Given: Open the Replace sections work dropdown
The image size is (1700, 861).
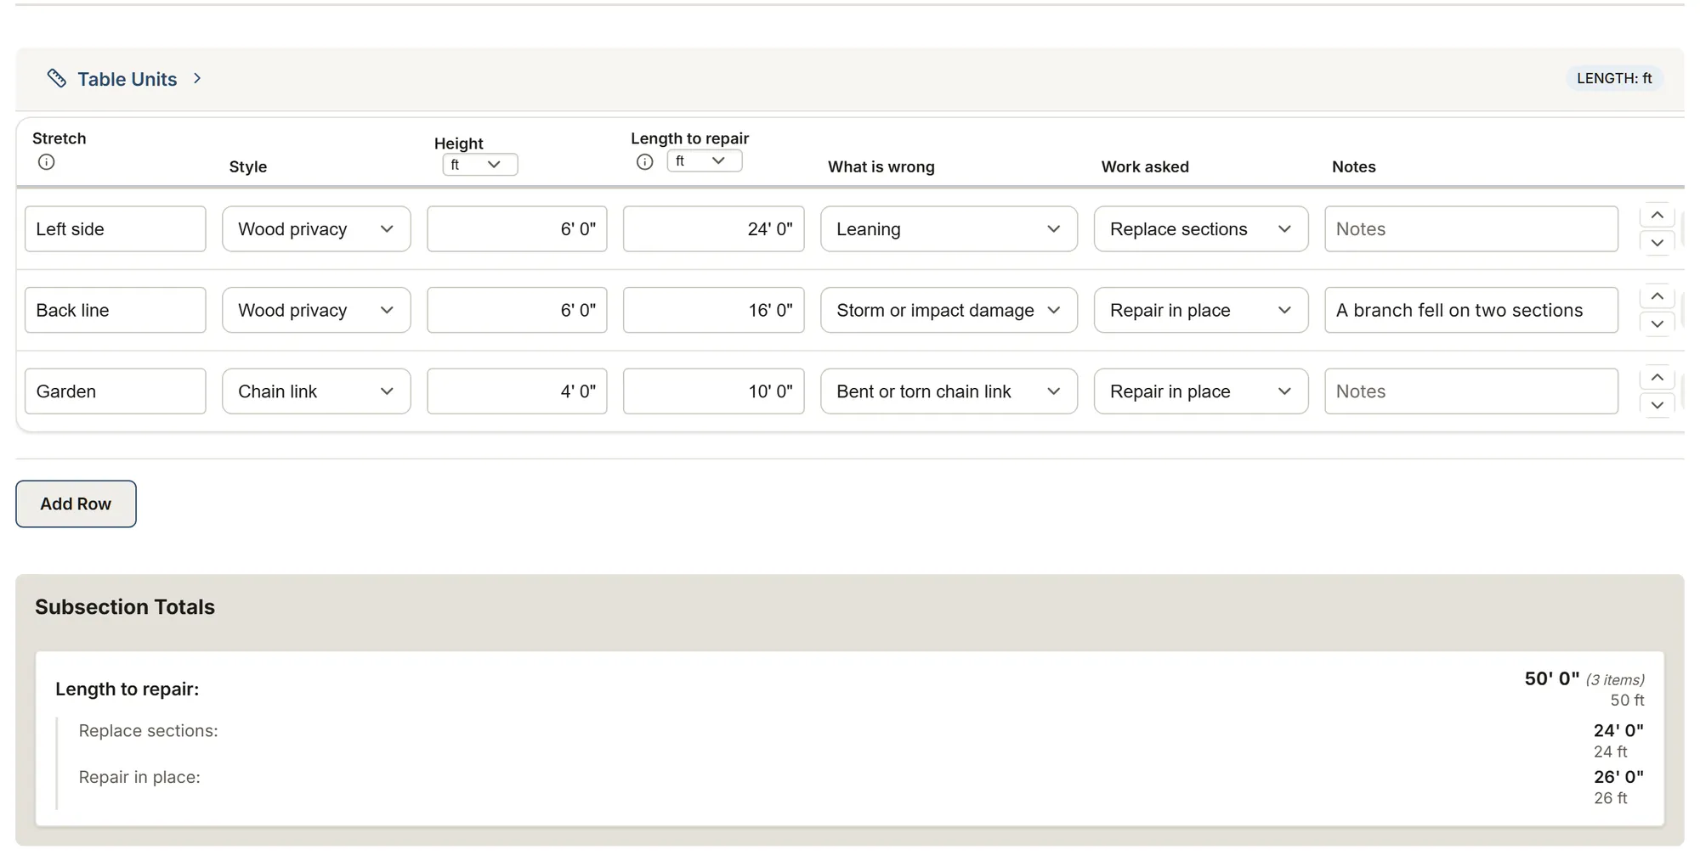Looking at the screenshot, I should (x=1200, y=229).
